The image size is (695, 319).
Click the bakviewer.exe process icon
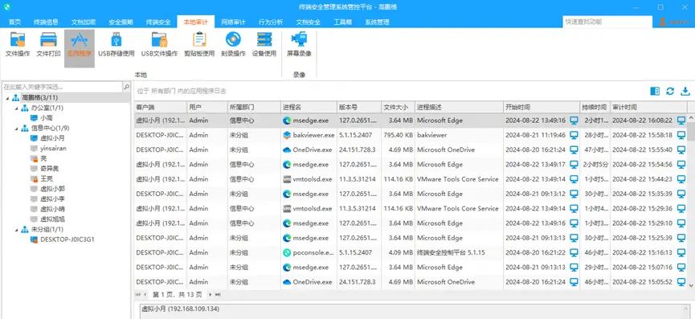(287, 135)
